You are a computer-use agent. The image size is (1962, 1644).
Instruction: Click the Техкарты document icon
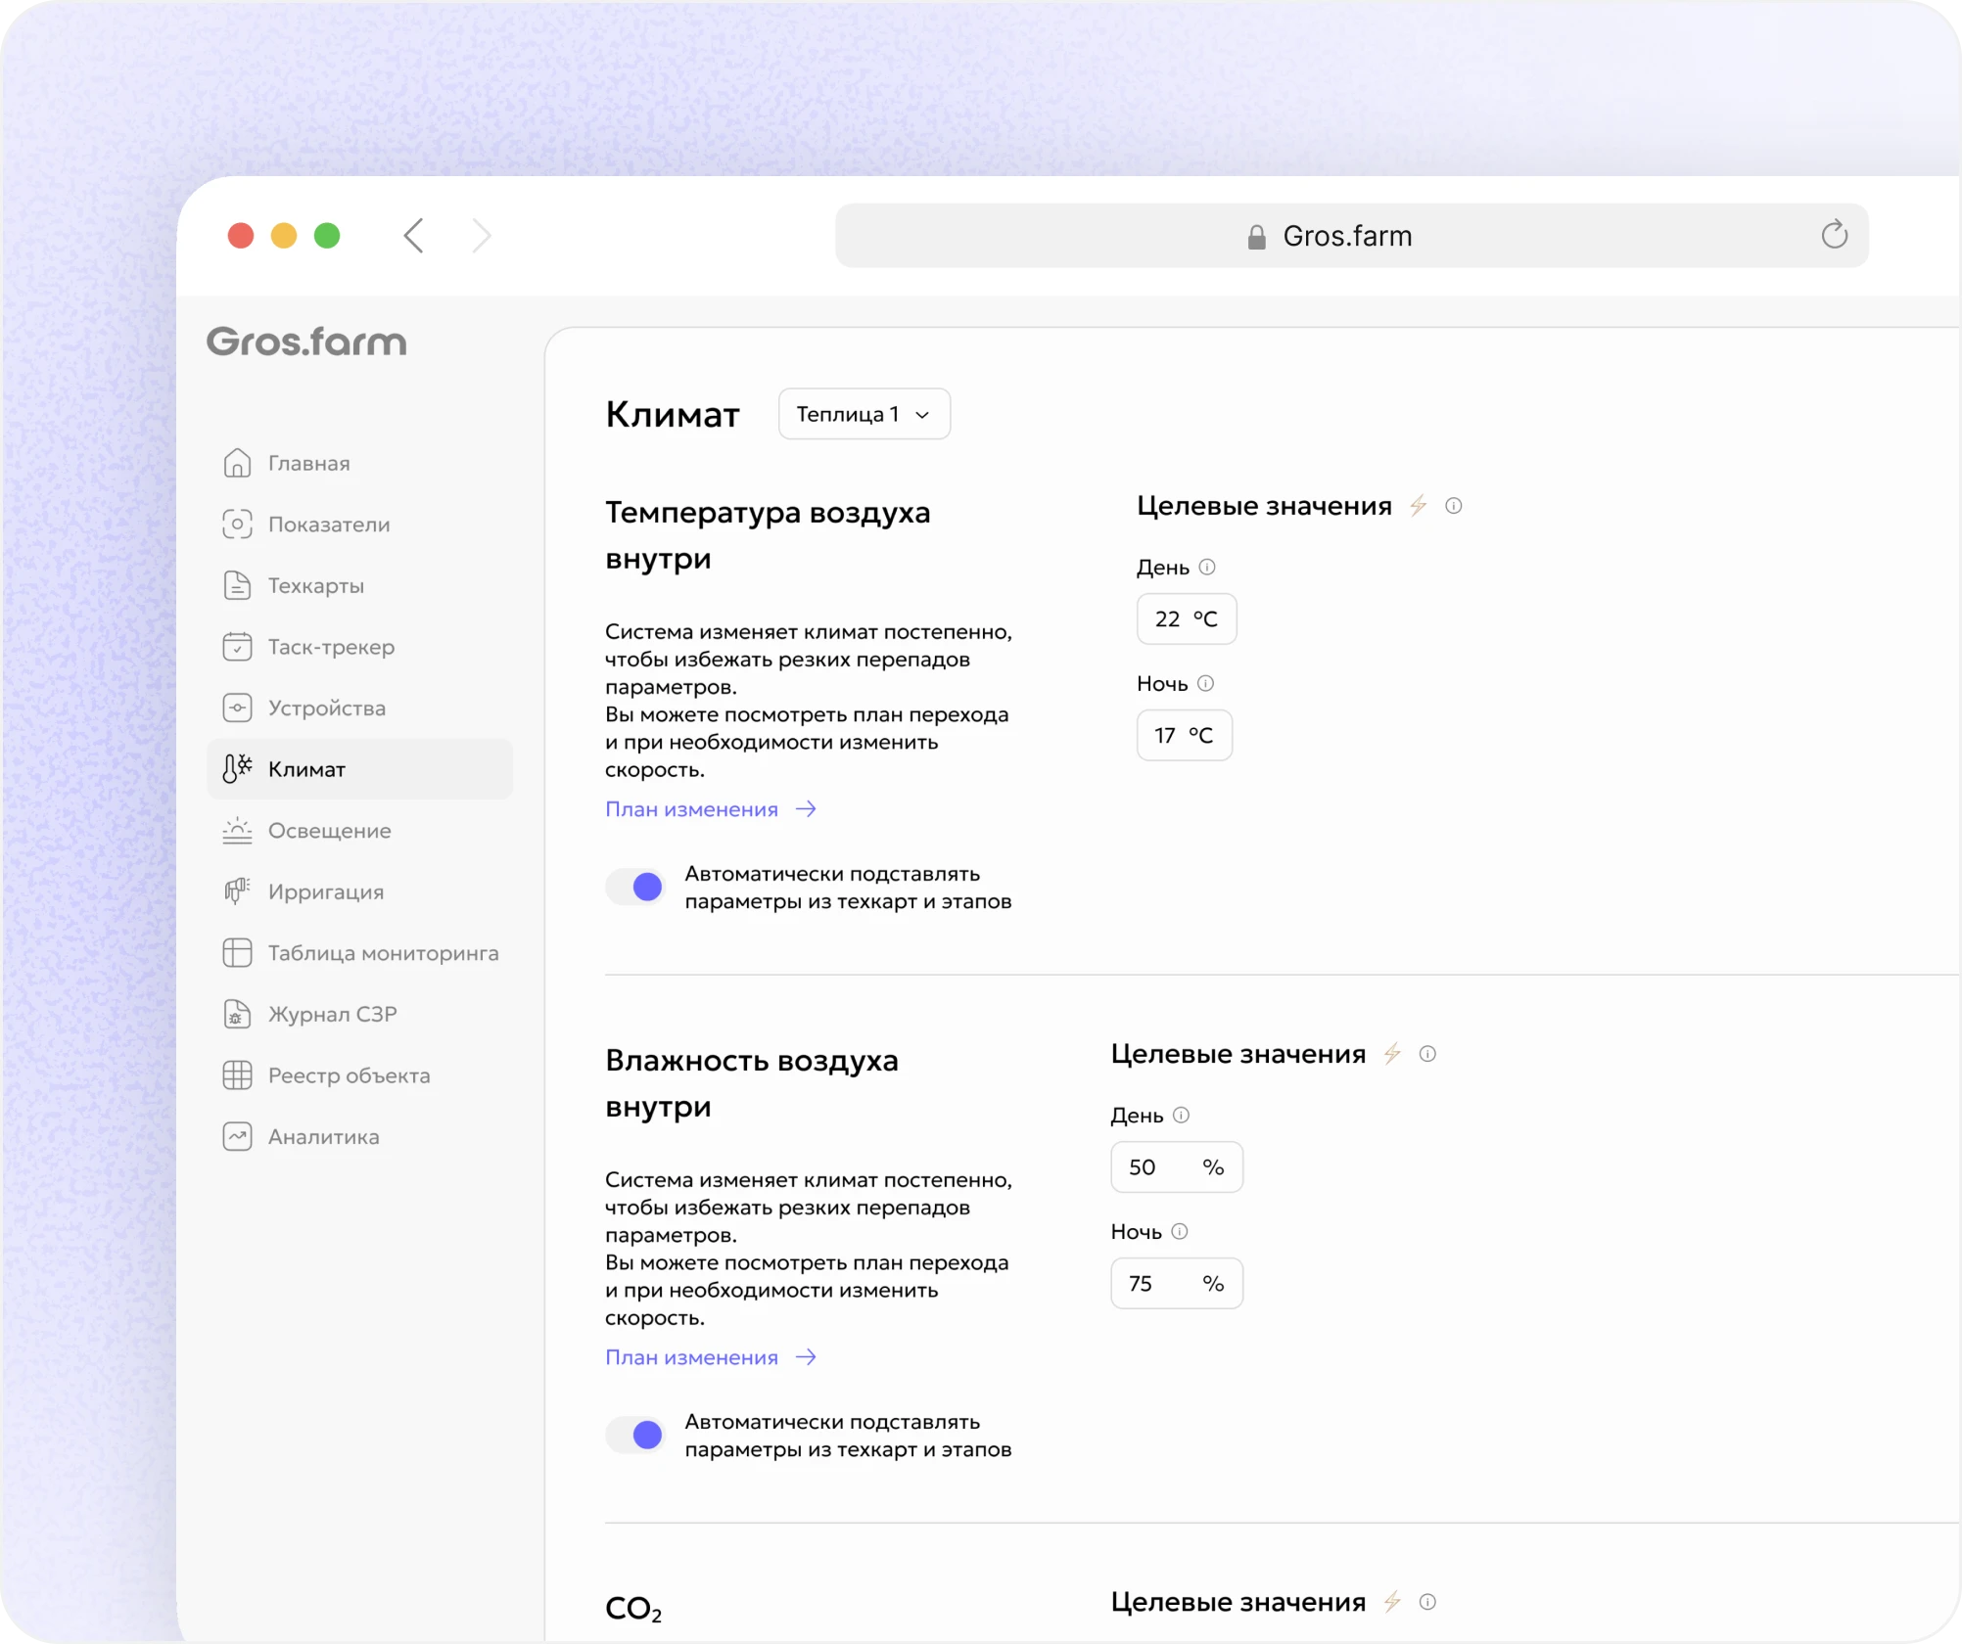tap(237, 585)
